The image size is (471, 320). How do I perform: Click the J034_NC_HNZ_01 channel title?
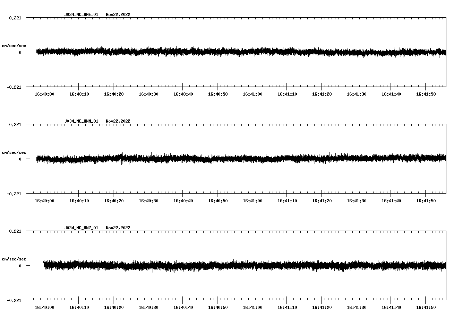point(81,228)
